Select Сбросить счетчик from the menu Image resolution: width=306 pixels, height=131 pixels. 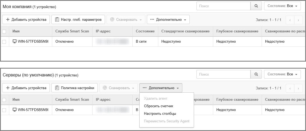[159, 106]
